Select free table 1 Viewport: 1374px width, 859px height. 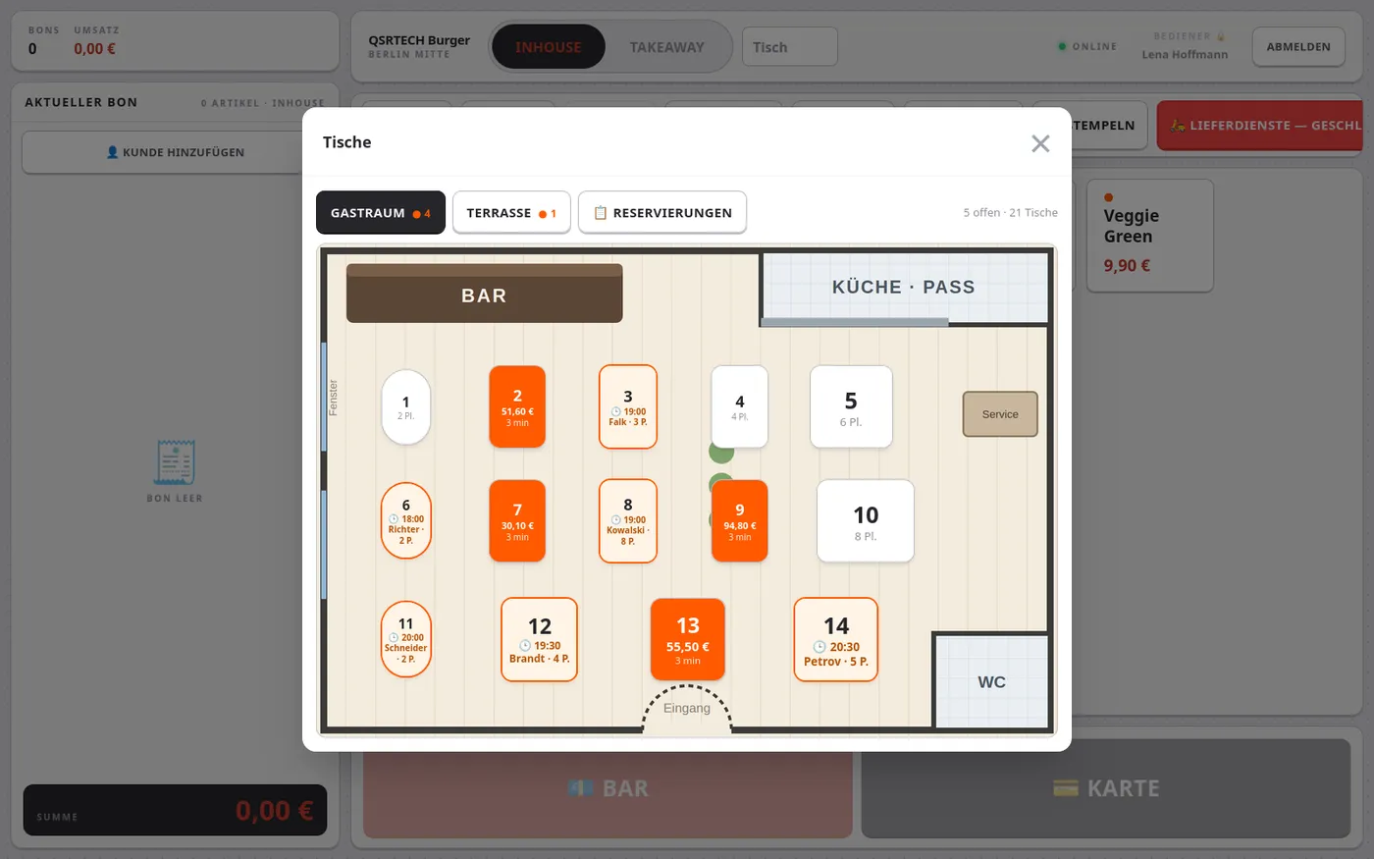click(x=406, y=407)
